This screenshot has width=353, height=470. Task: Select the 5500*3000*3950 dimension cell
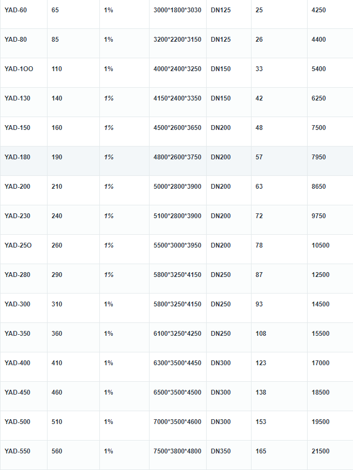pyautogui.click(x=177, y=245)
